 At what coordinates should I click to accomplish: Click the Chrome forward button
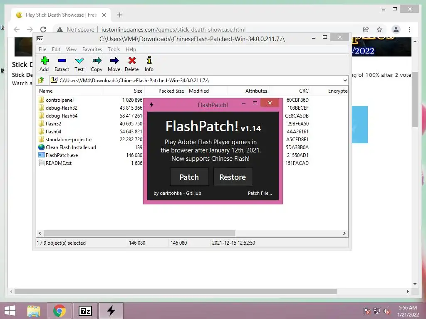pyautogui.click(x=30, y=29)
